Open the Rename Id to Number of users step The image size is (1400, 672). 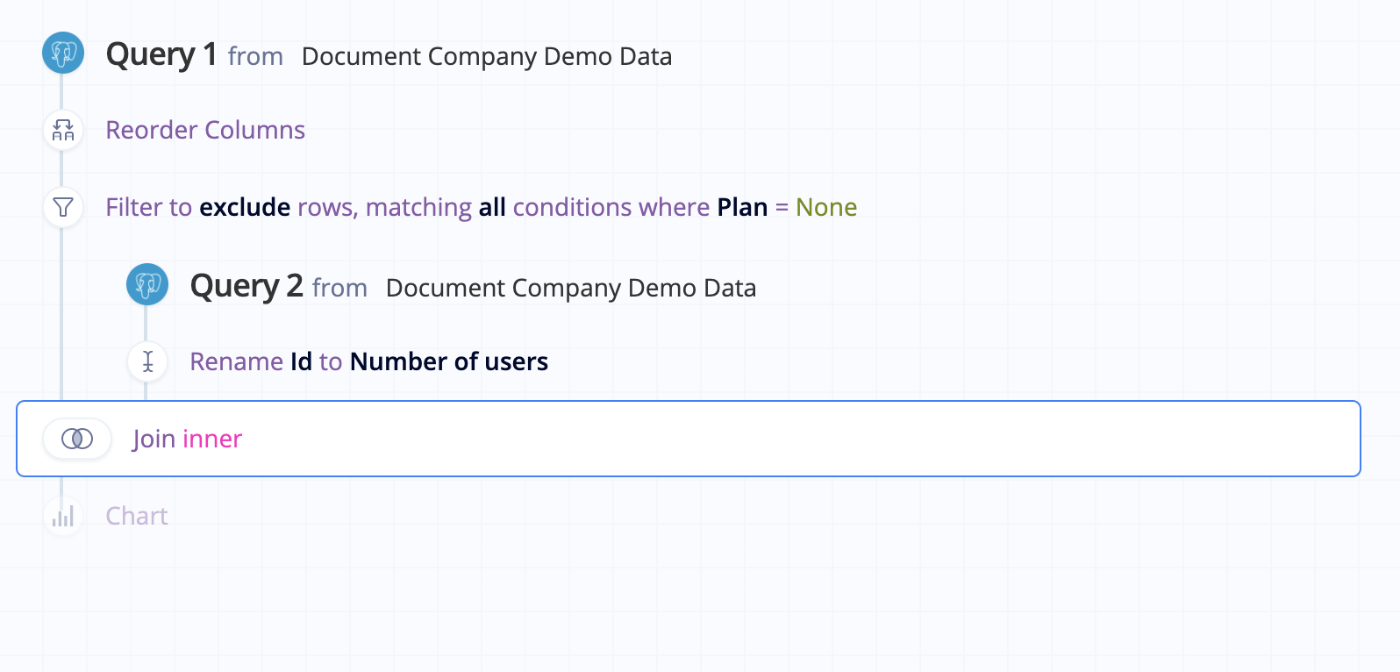(x=368, y=361)
